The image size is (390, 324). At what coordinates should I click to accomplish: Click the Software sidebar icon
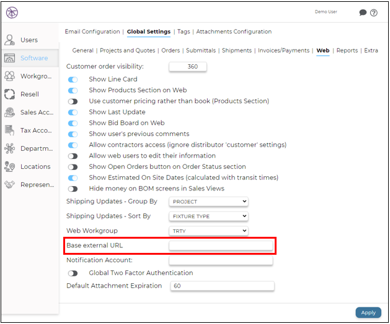pyautogui.click(x=9, y=58)
